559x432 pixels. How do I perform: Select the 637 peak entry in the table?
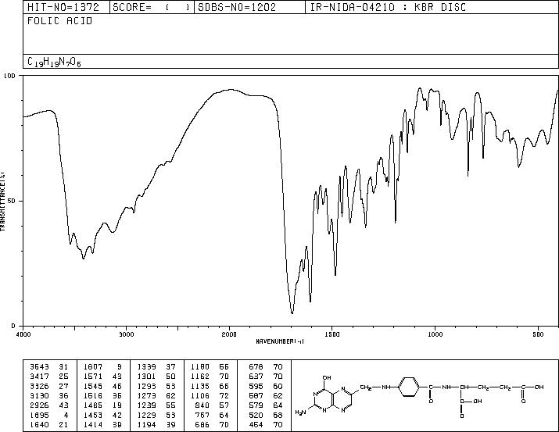pyautogui.click(x=266, y=377)
